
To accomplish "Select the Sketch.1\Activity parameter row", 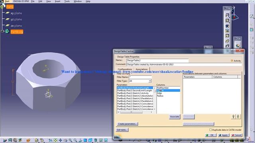I will point(135,93).
